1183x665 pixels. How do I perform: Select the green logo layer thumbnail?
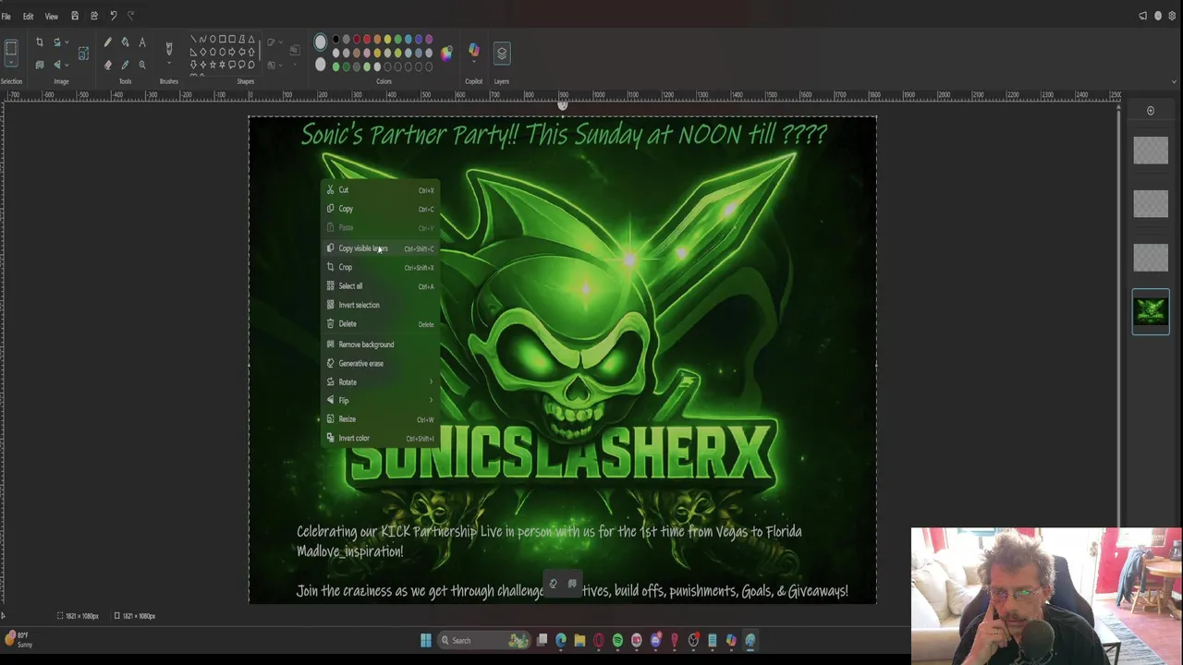click(1151, 312)
